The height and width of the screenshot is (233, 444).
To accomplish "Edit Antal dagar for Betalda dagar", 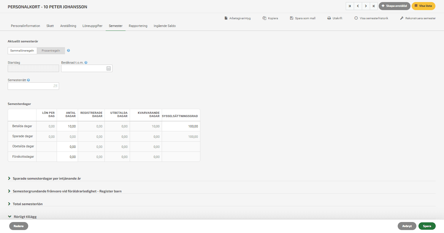I will pos(67,126).
